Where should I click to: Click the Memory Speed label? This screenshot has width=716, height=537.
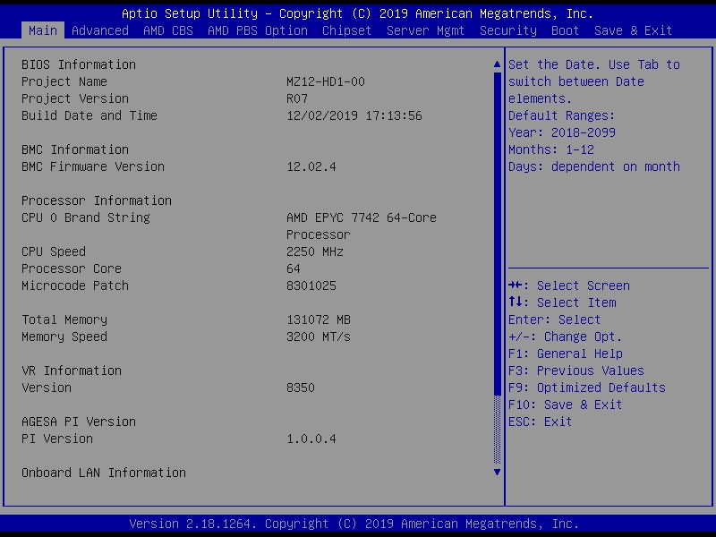click(x=64, y=337)
